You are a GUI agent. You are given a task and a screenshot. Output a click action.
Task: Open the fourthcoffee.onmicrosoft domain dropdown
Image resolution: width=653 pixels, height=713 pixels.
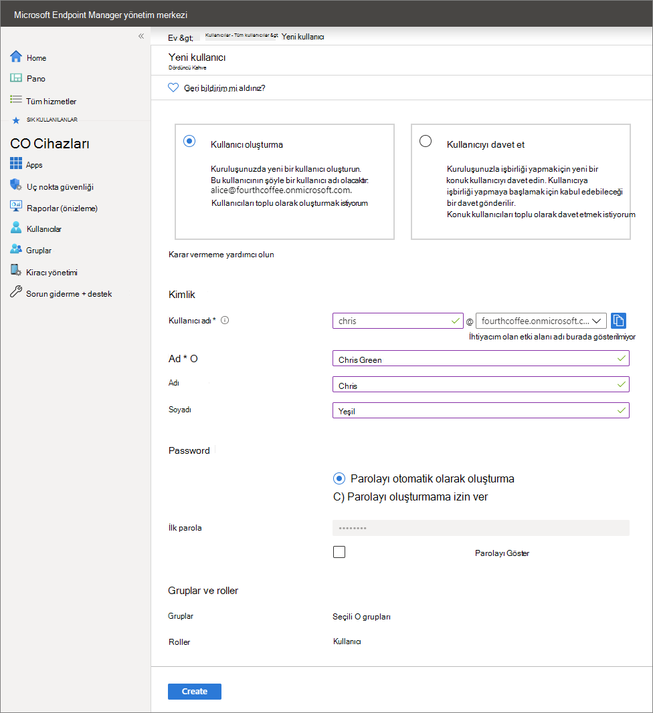[541, 321]
